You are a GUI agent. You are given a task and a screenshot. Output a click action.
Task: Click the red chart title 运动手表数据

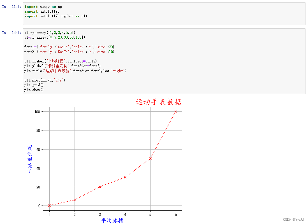pyautogui.click(x=159, y=102)
